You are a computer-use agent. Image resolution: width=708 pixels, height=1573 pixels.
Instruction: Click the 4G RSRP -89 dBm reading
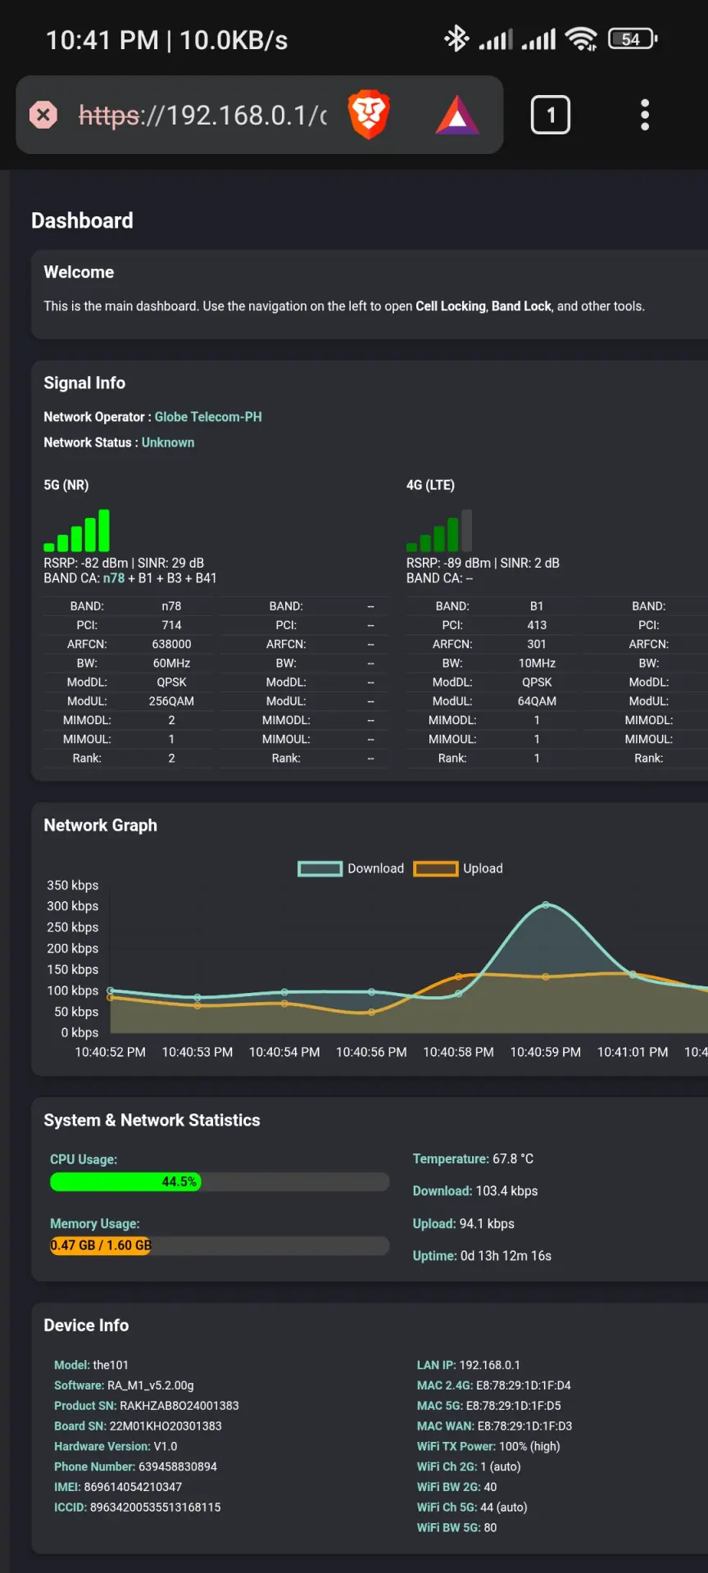[449, 564]
